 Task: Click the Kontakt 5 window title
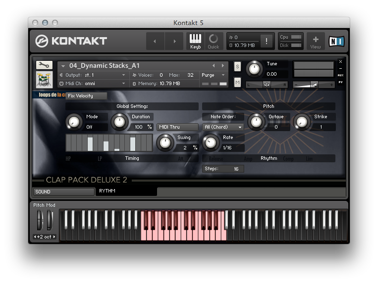[x=188, y=23]
